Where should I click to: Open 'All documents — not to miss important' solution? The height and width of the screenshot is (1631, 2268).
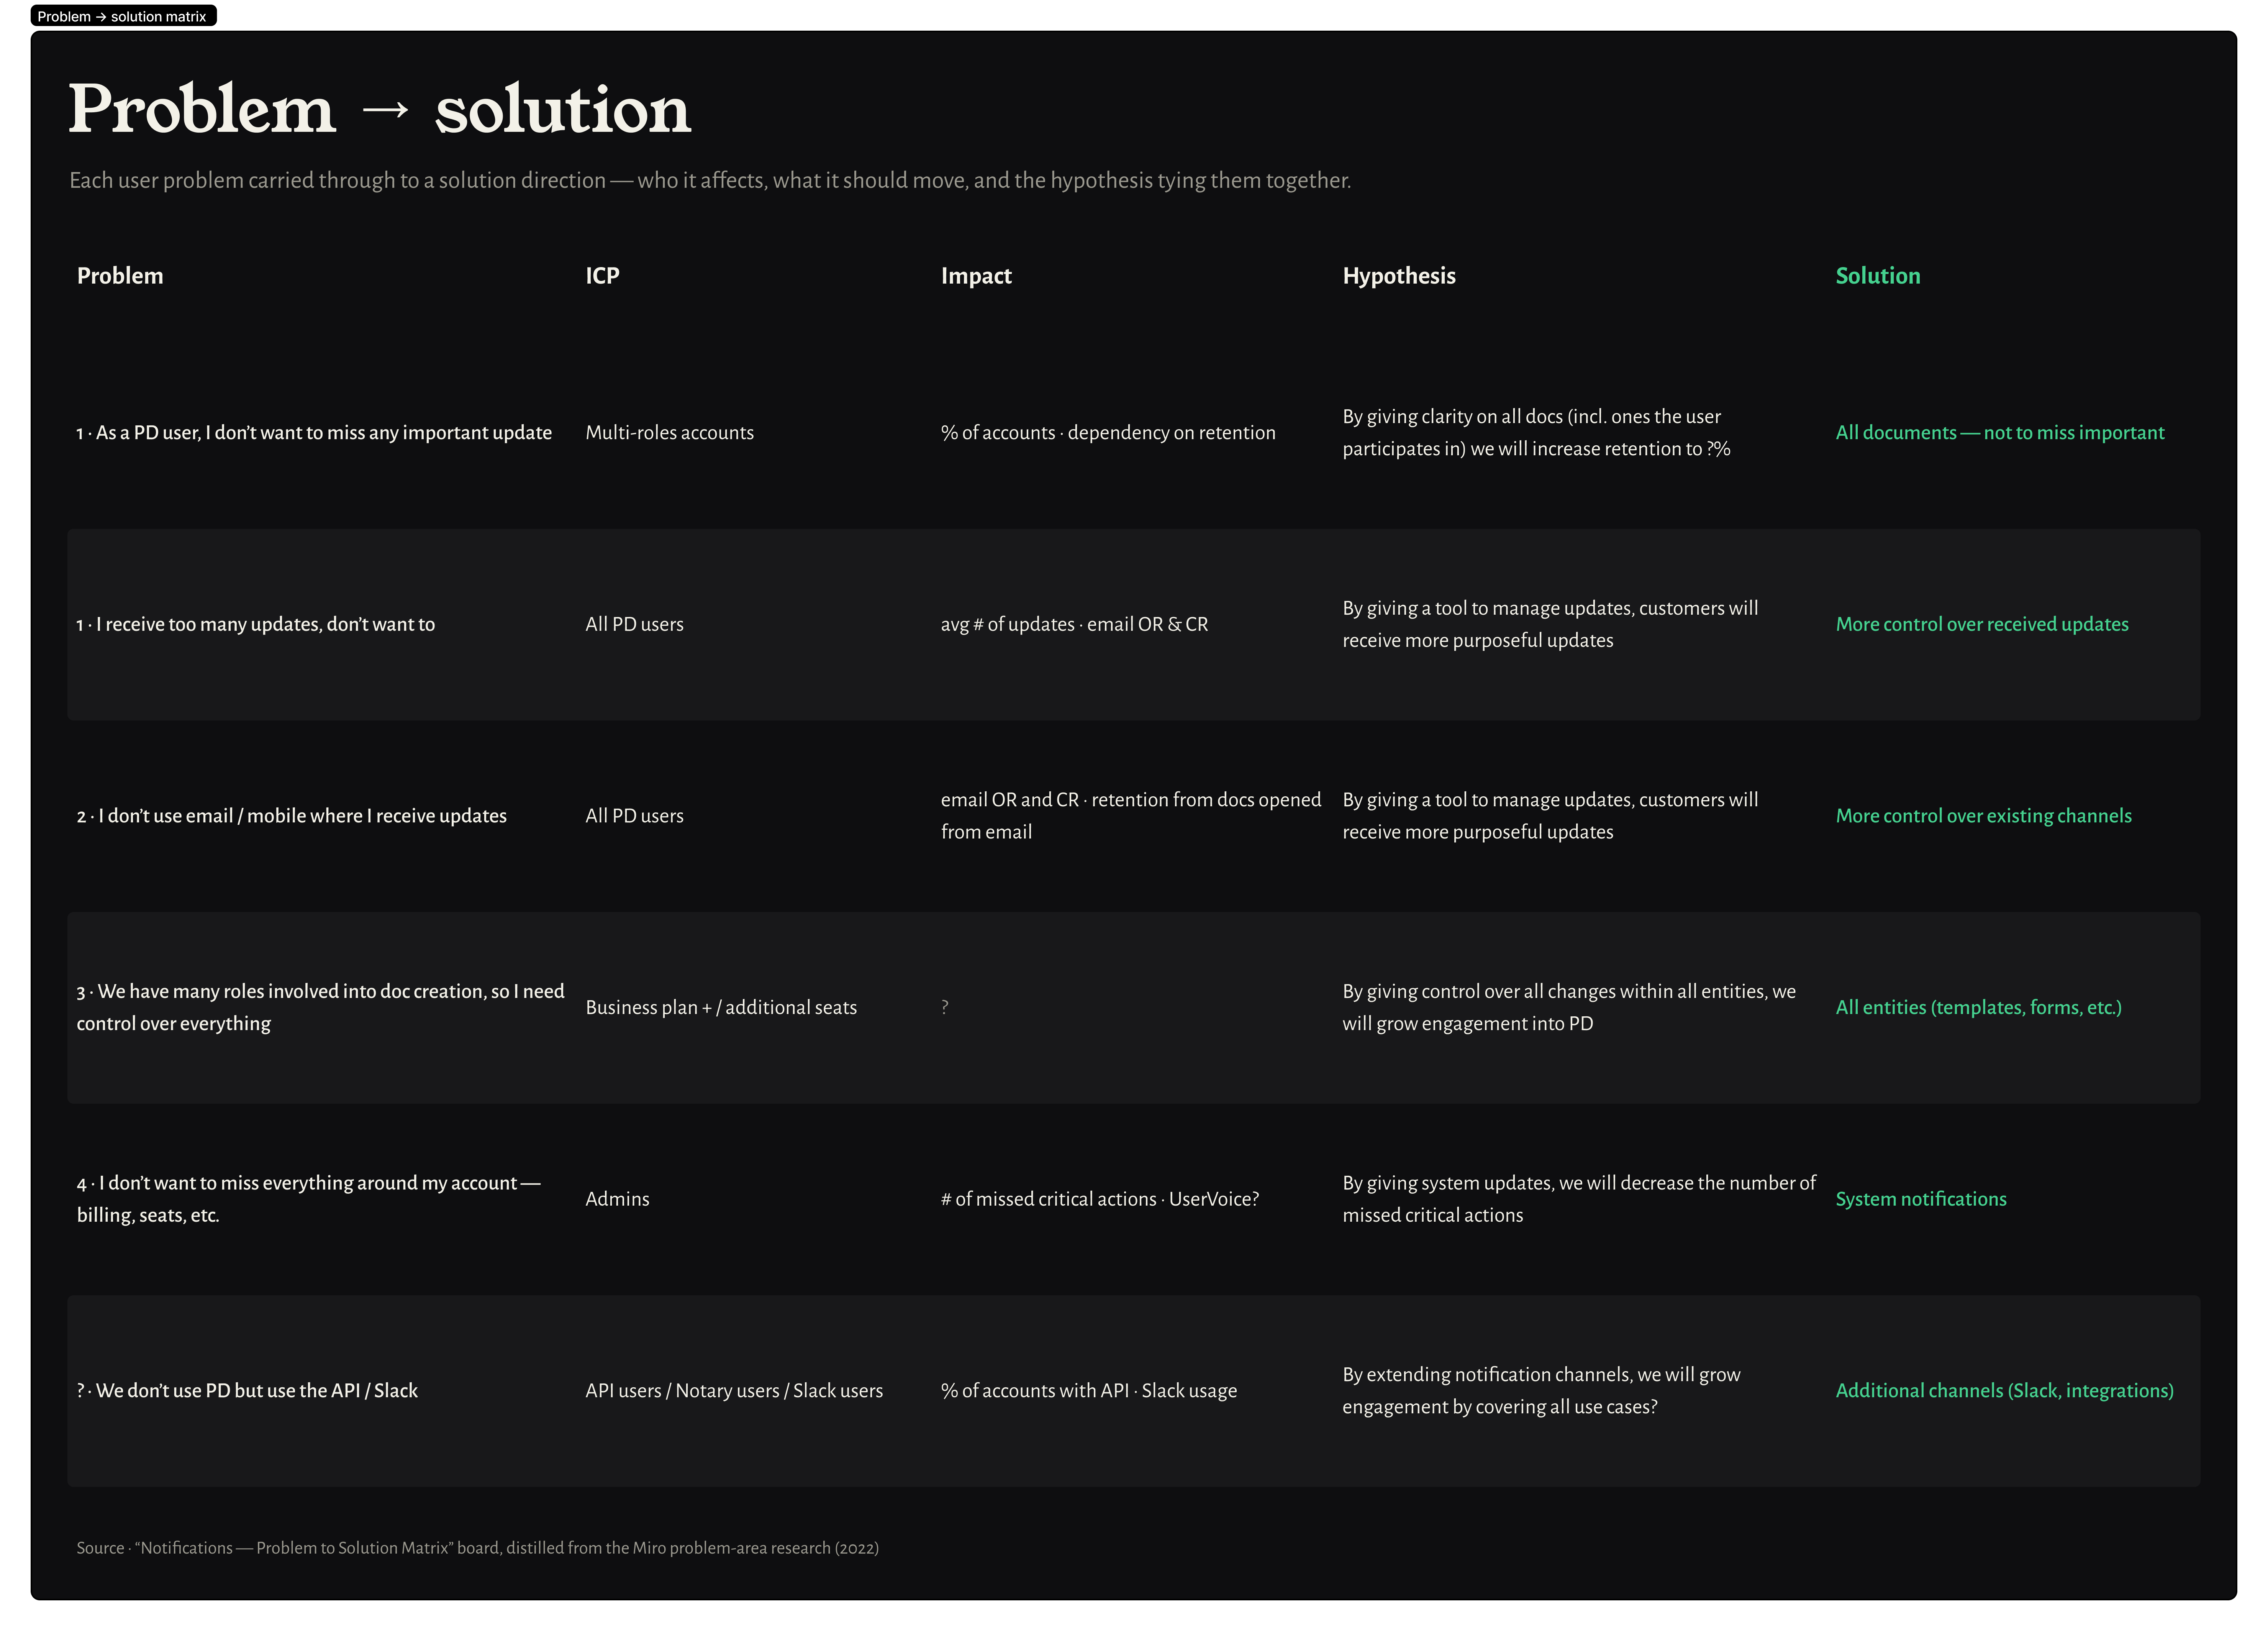(2000, 433)
